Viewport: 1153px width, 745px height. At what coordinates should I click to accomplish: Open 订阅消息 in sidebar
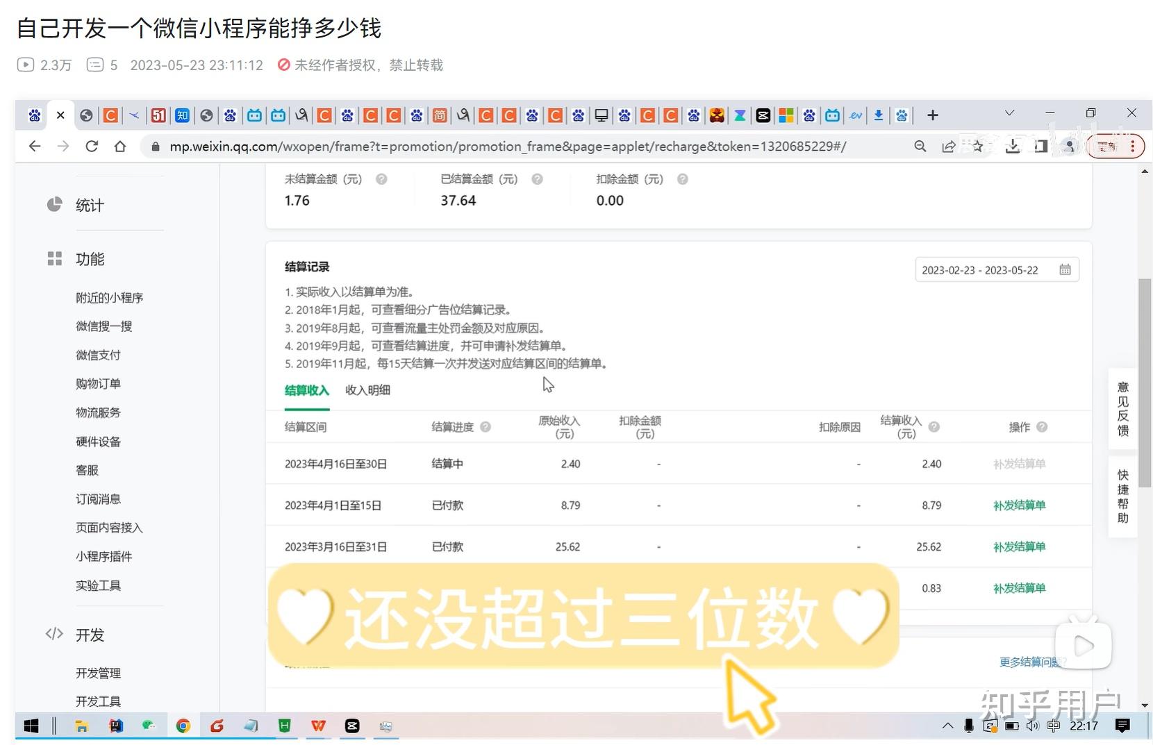tap(98, 499)
